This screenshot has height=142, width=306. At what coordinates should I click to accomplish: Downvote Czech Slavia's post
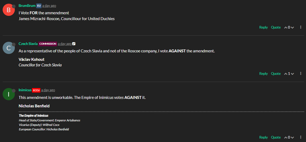tap(292, 74)
